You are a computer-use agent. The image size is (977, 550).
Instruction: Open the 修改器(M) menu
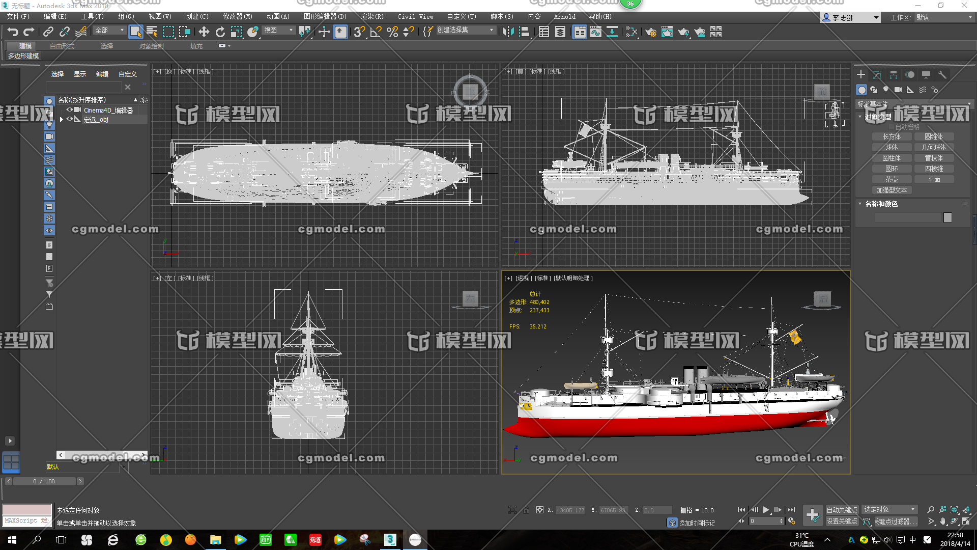tap(238, 16)
